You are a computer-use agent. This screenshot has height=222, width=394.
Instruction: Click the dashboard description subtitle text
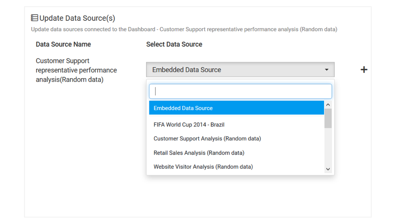184,29
